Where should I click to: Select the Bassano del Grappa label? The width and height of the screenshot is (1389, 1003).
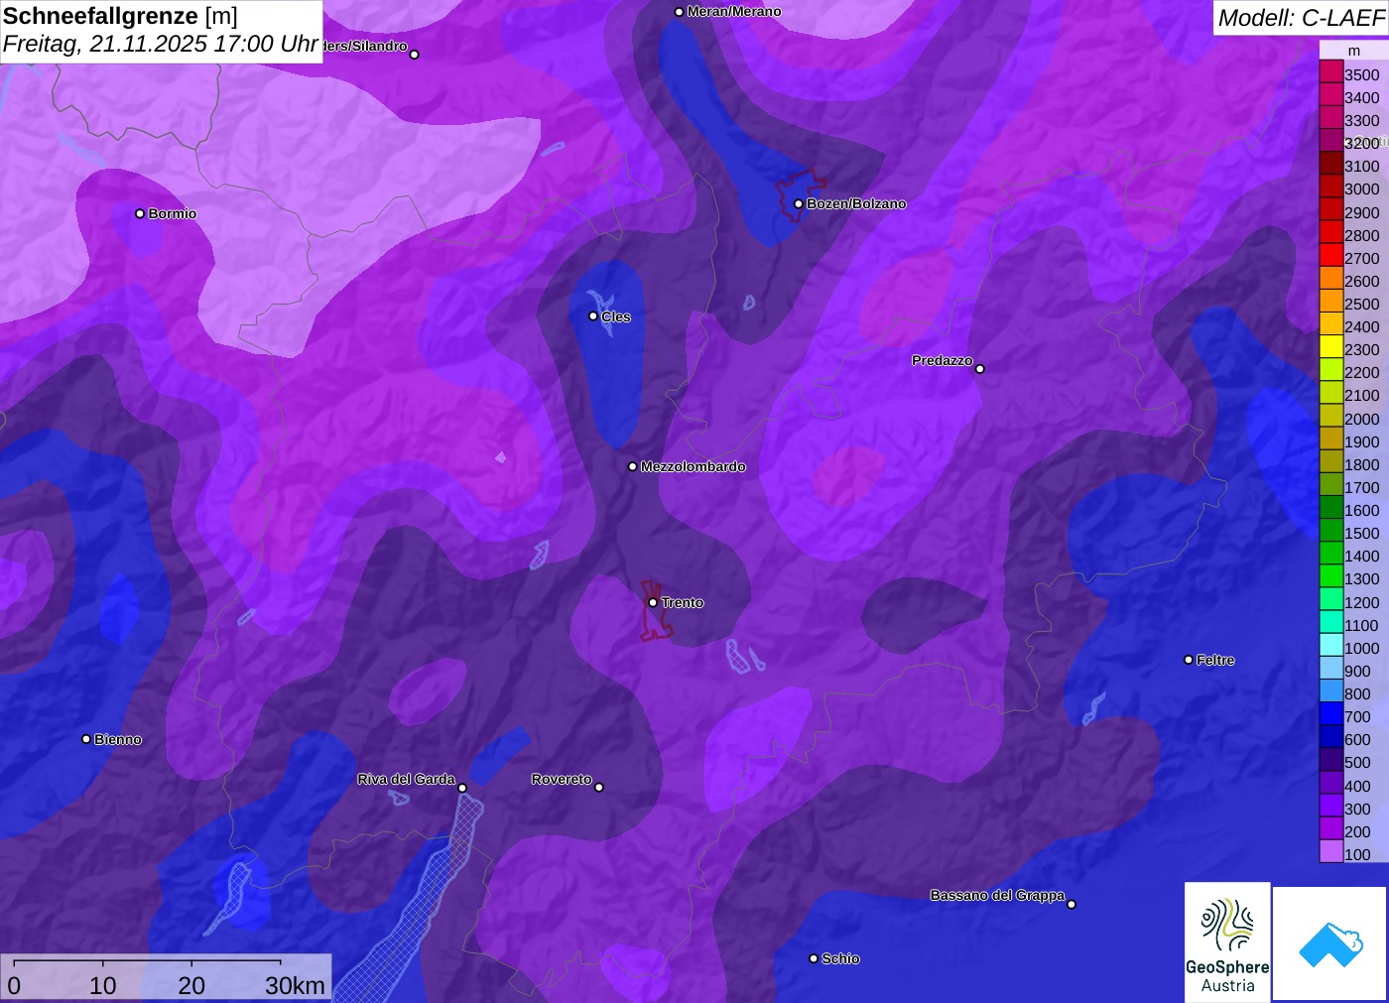tap(997, 895)
